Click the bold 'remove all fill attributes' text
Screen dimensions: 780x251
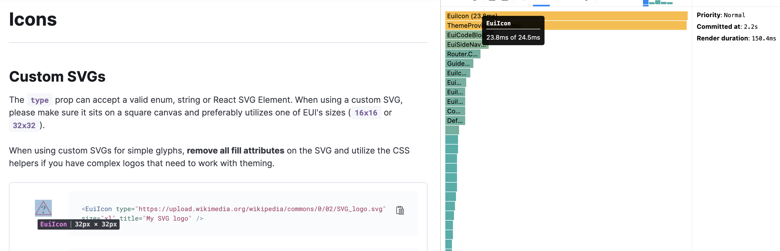pos(235,151)
